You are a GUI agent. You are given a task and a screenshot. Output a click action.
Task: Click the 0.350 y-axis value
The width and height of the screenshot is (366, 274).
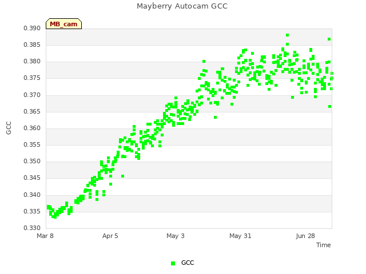[32, 161]
